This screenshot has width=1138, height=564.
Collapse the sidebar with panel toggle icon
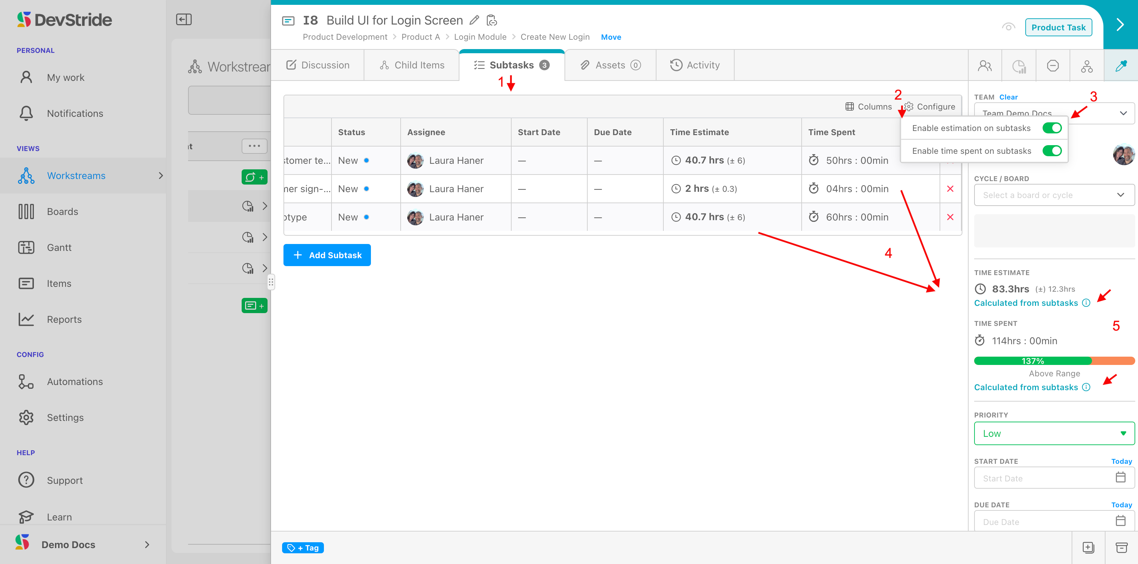pyautogui.click(x=184, y=19)
